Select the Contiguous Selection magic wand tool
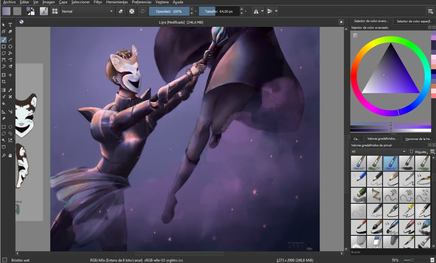 coord(4,140)
